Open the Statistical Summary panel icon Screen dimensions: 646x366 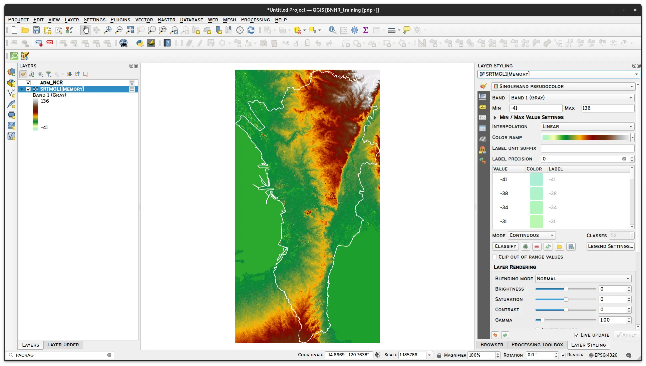(366, 30)
